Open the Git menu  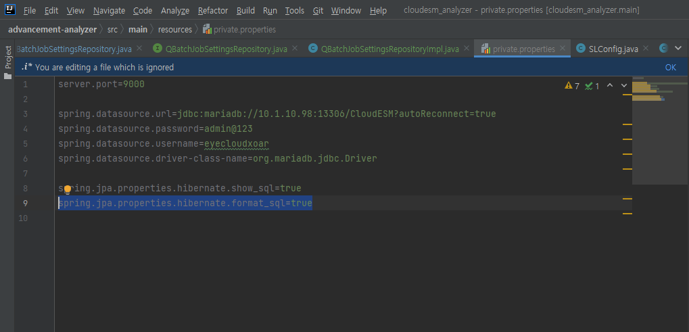(318, 11)
